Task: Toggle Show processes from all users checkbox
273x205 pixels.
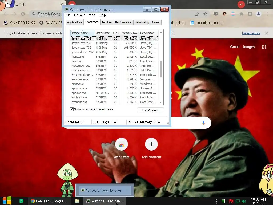Action: [x=72, y=109]
